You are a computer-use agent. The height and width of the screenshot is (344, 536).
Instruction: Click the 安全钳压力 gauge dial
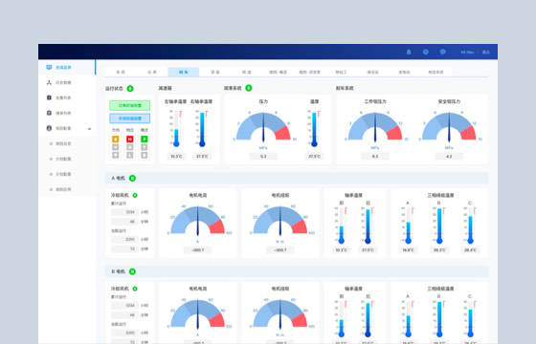click(449, 126)
